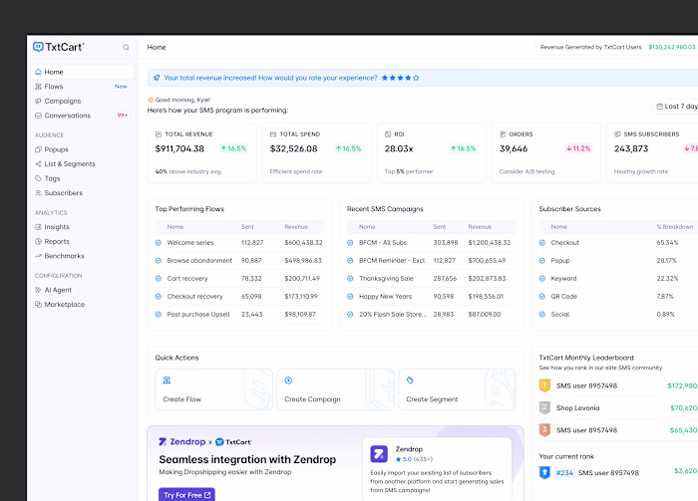Click the Create Segment quick action

[457, 389]
